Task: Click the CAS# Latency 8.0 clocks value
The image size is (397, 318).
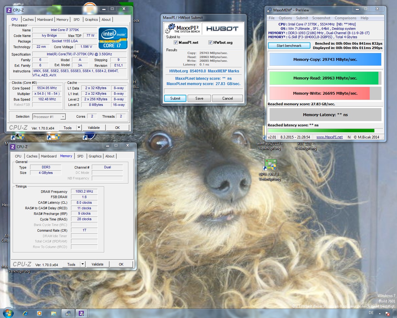Action: tap(84, 202)
